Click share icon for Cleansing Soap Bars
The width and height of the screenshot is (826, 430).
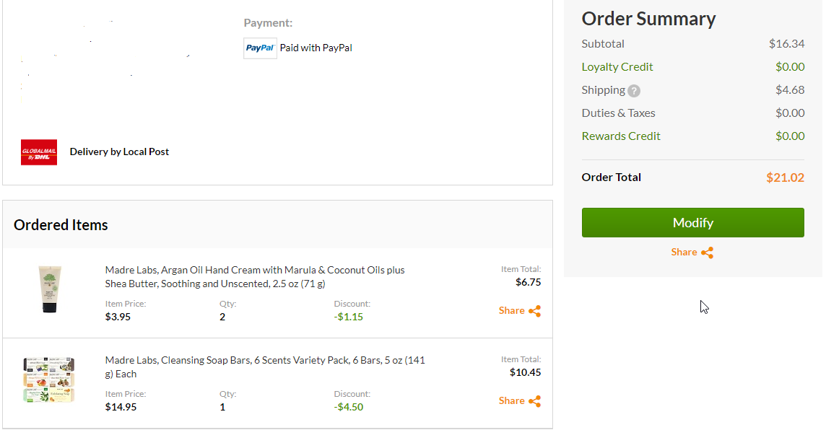[534, 401]
